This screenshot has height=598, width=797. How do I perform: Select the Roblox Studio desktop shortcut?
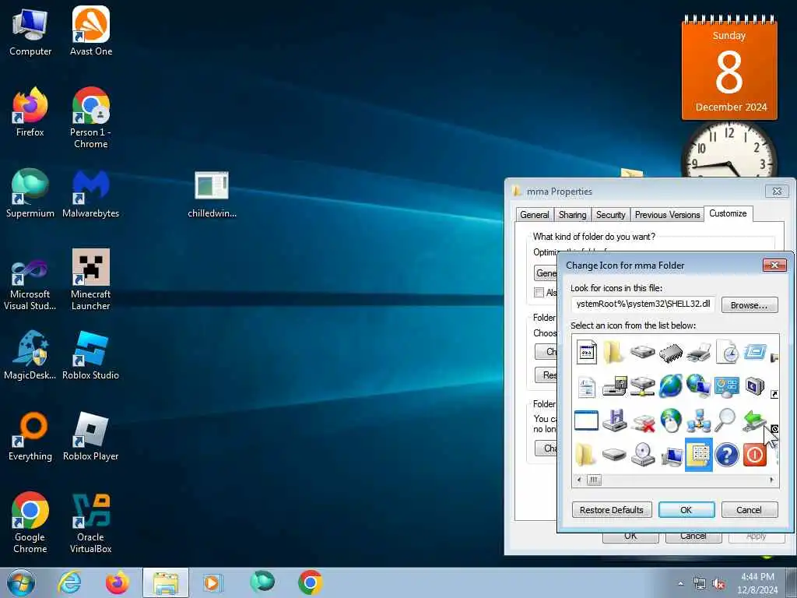(91, 355)
